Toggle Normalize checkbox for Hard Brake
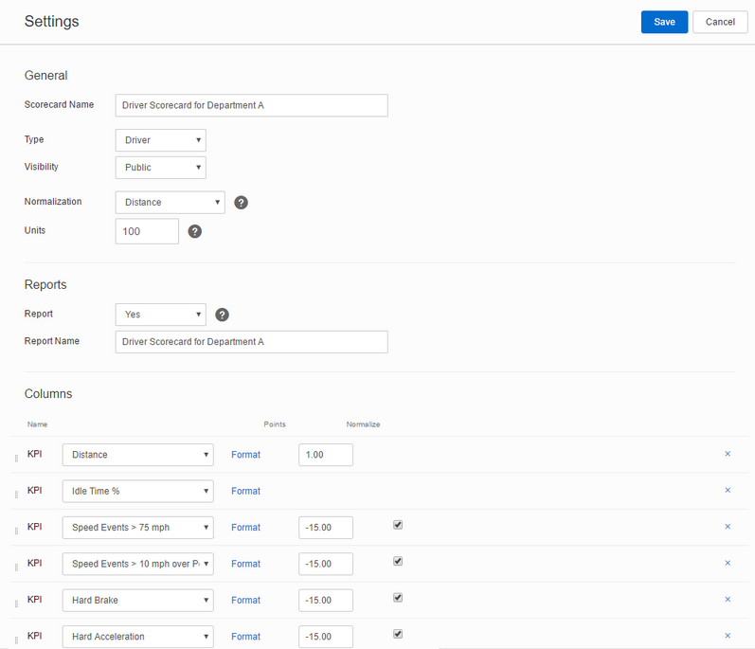 tap(398, 598)
